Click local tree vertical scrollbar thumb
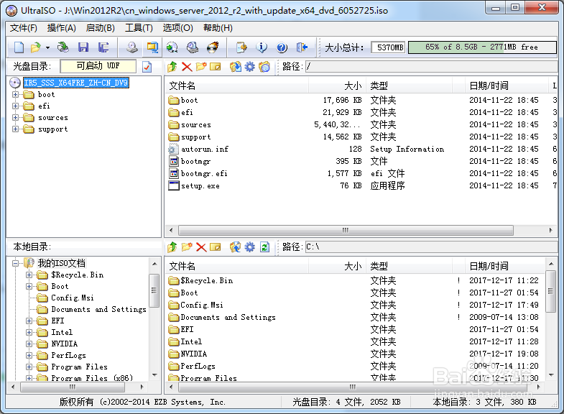The width and height of the screenshot is (564, 414). (154, 290)
